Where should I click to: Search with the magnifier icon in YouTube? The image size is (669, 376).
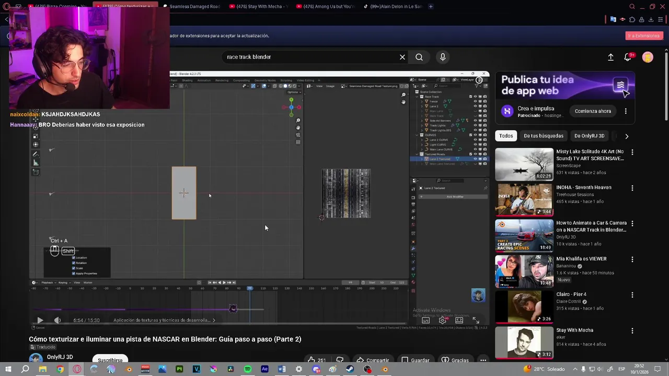click(419, 57)
